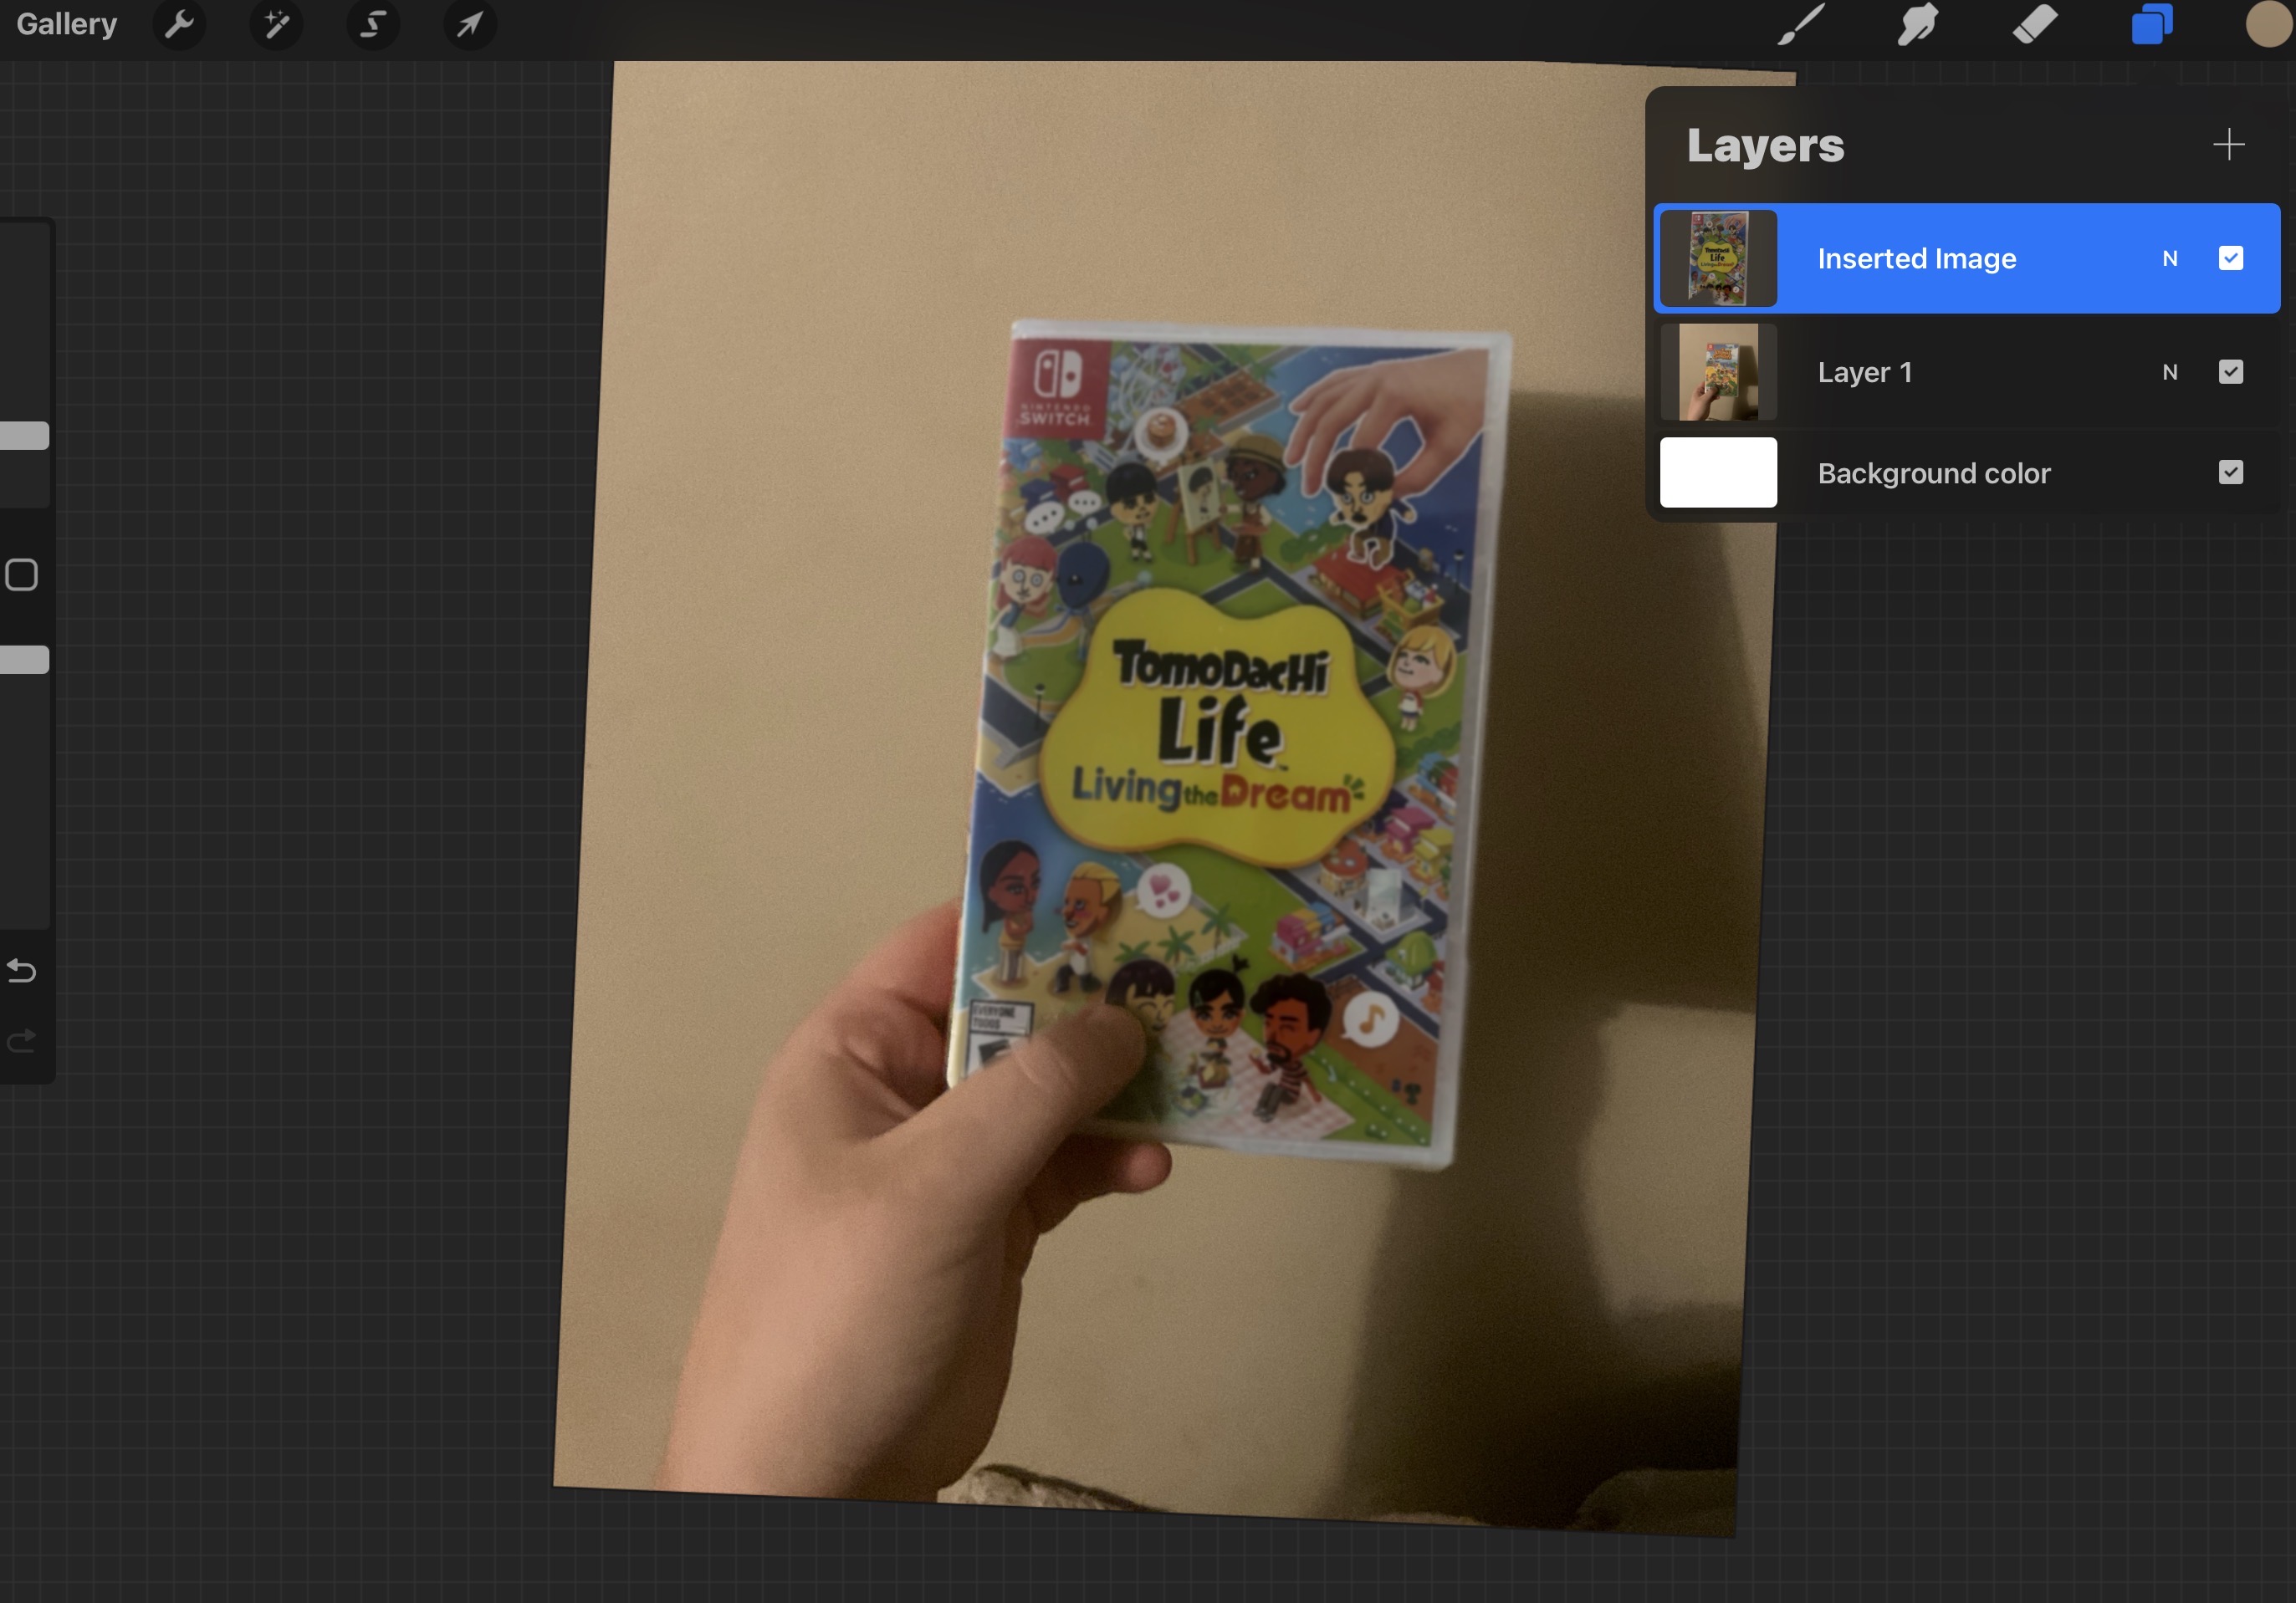Open the Adjustments magic wand menu

(277, 24)
